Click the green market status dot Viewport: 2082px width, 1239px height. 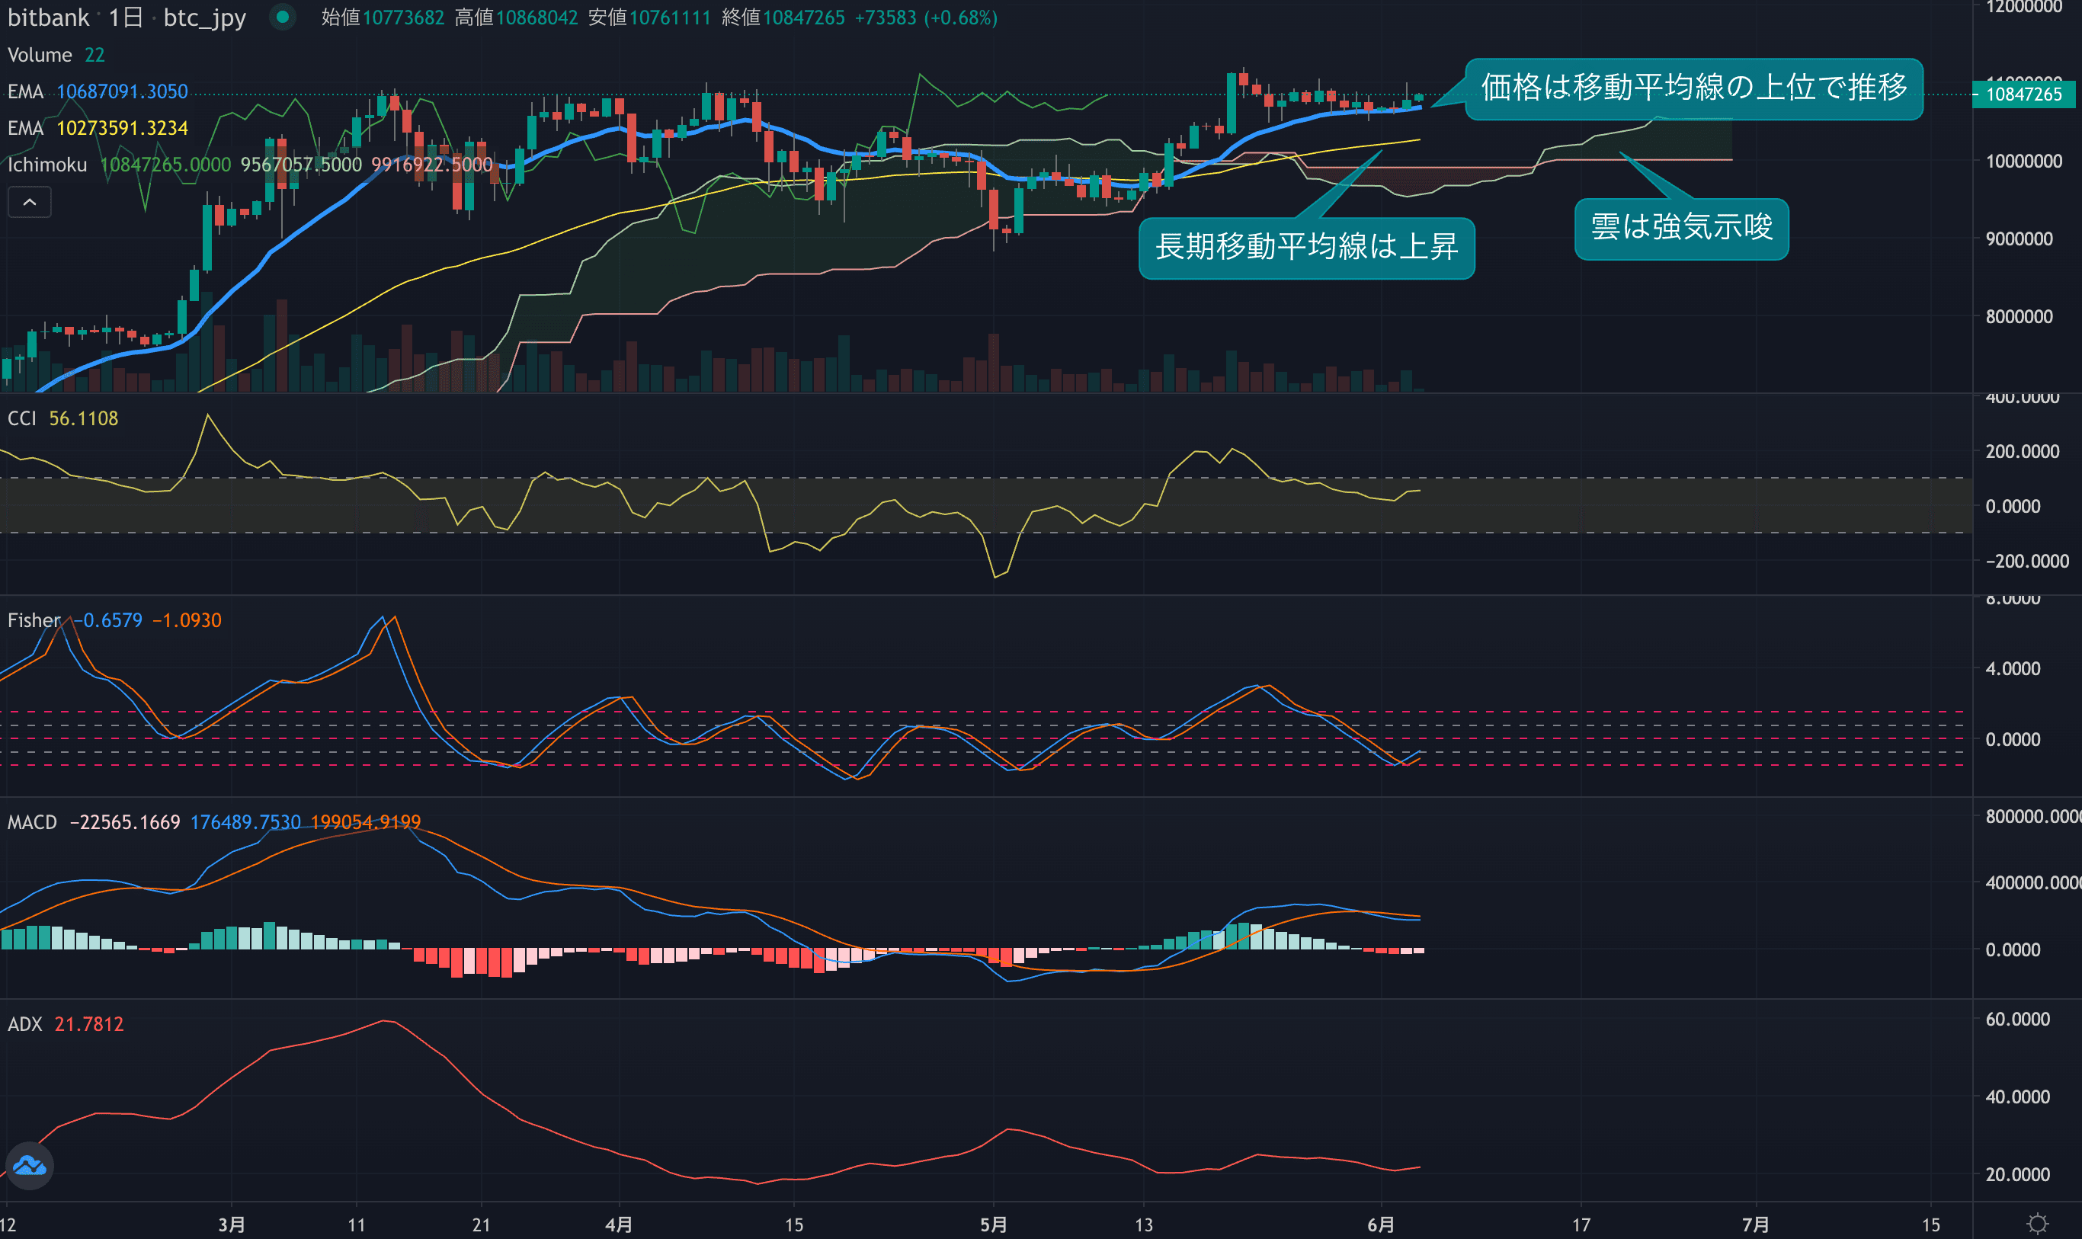point(282,17)
